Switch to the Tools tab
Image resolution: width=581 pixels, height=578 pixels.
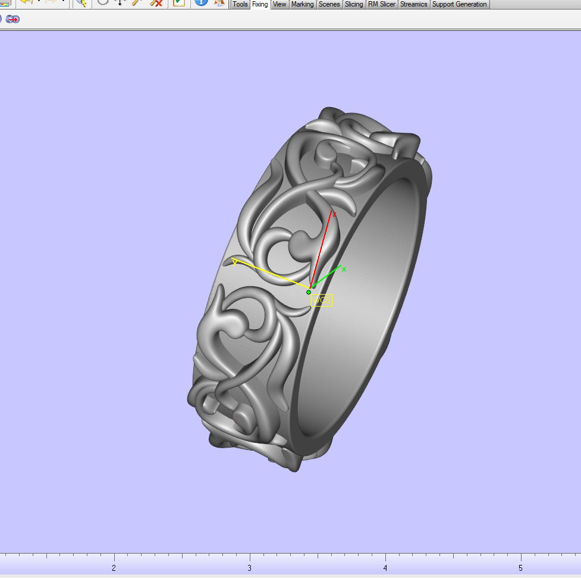pyautogui.click(x=240, y=4)
